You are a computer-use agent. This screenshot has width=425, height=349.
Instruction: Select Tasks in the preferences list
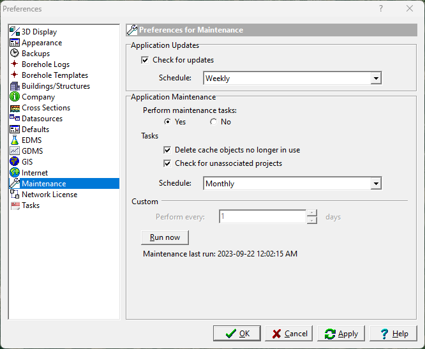(31, 205)
